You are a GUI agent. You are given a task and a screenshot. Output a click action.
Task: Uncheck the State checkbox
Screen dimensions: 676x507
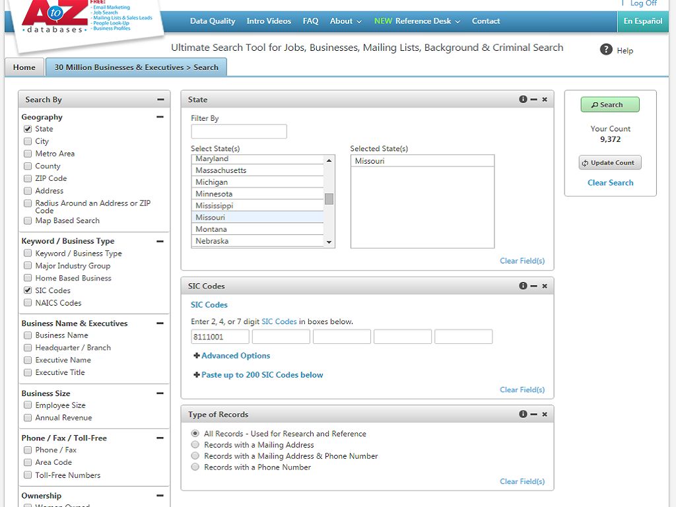(x=28, y=129)
